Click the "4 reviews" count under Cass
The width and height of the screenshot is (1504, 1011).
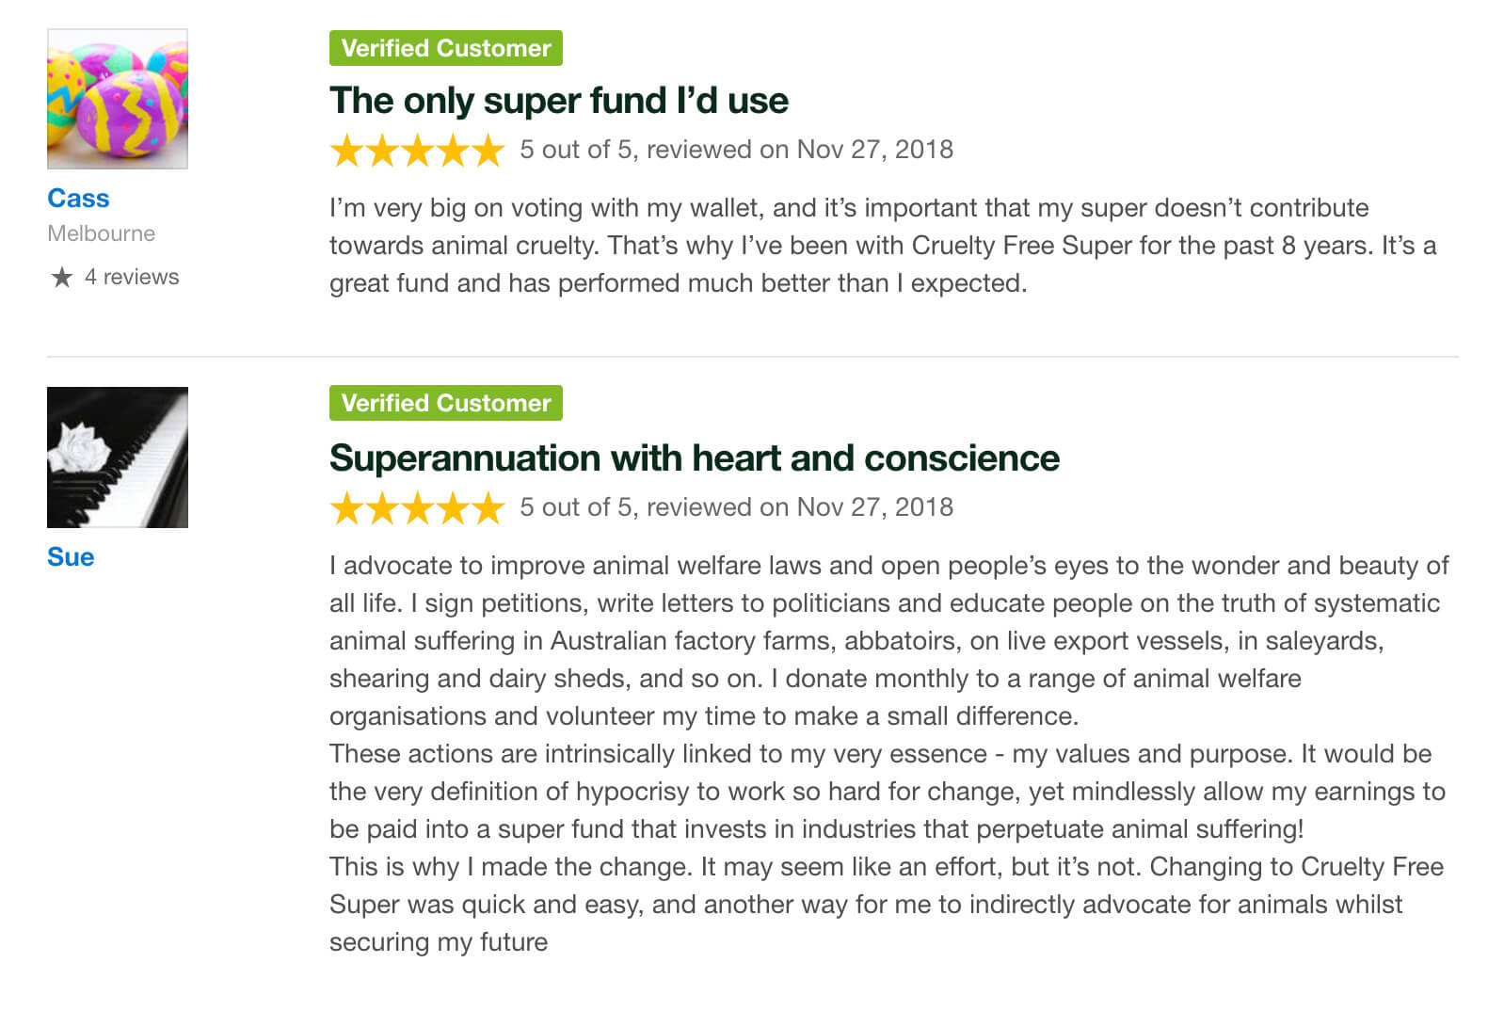pos(131,277)
